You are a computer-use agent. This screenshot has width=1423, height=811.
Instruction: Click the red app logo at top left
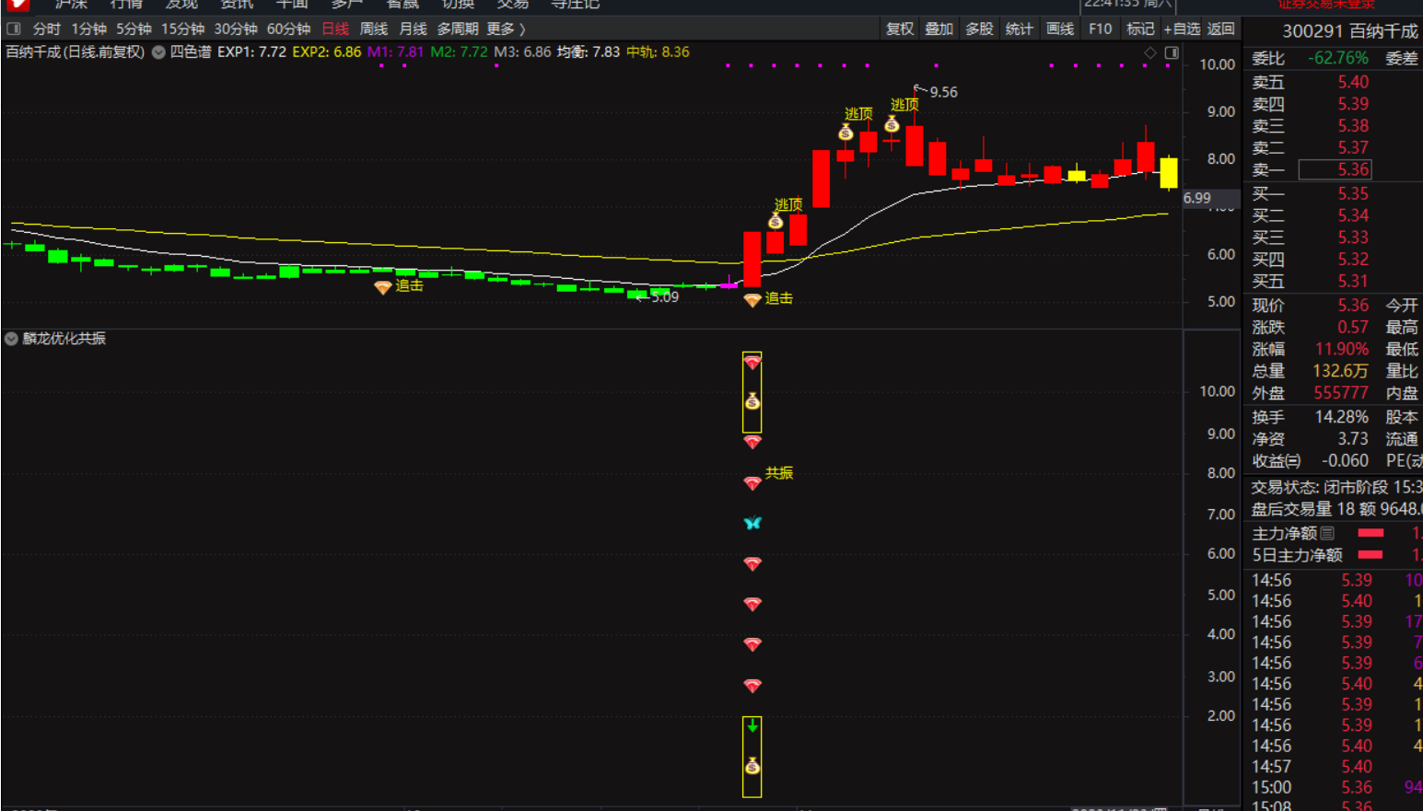[17, 5]
